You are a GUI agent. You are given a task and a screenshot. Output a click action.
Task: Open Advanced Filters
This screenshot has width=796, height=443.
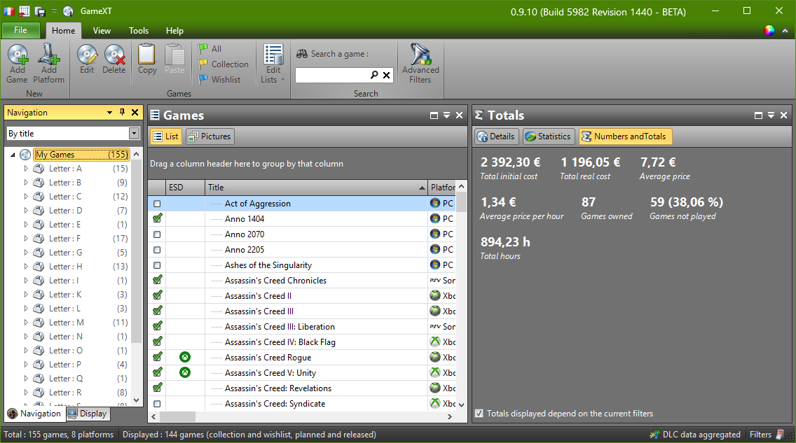click(420, 56)
